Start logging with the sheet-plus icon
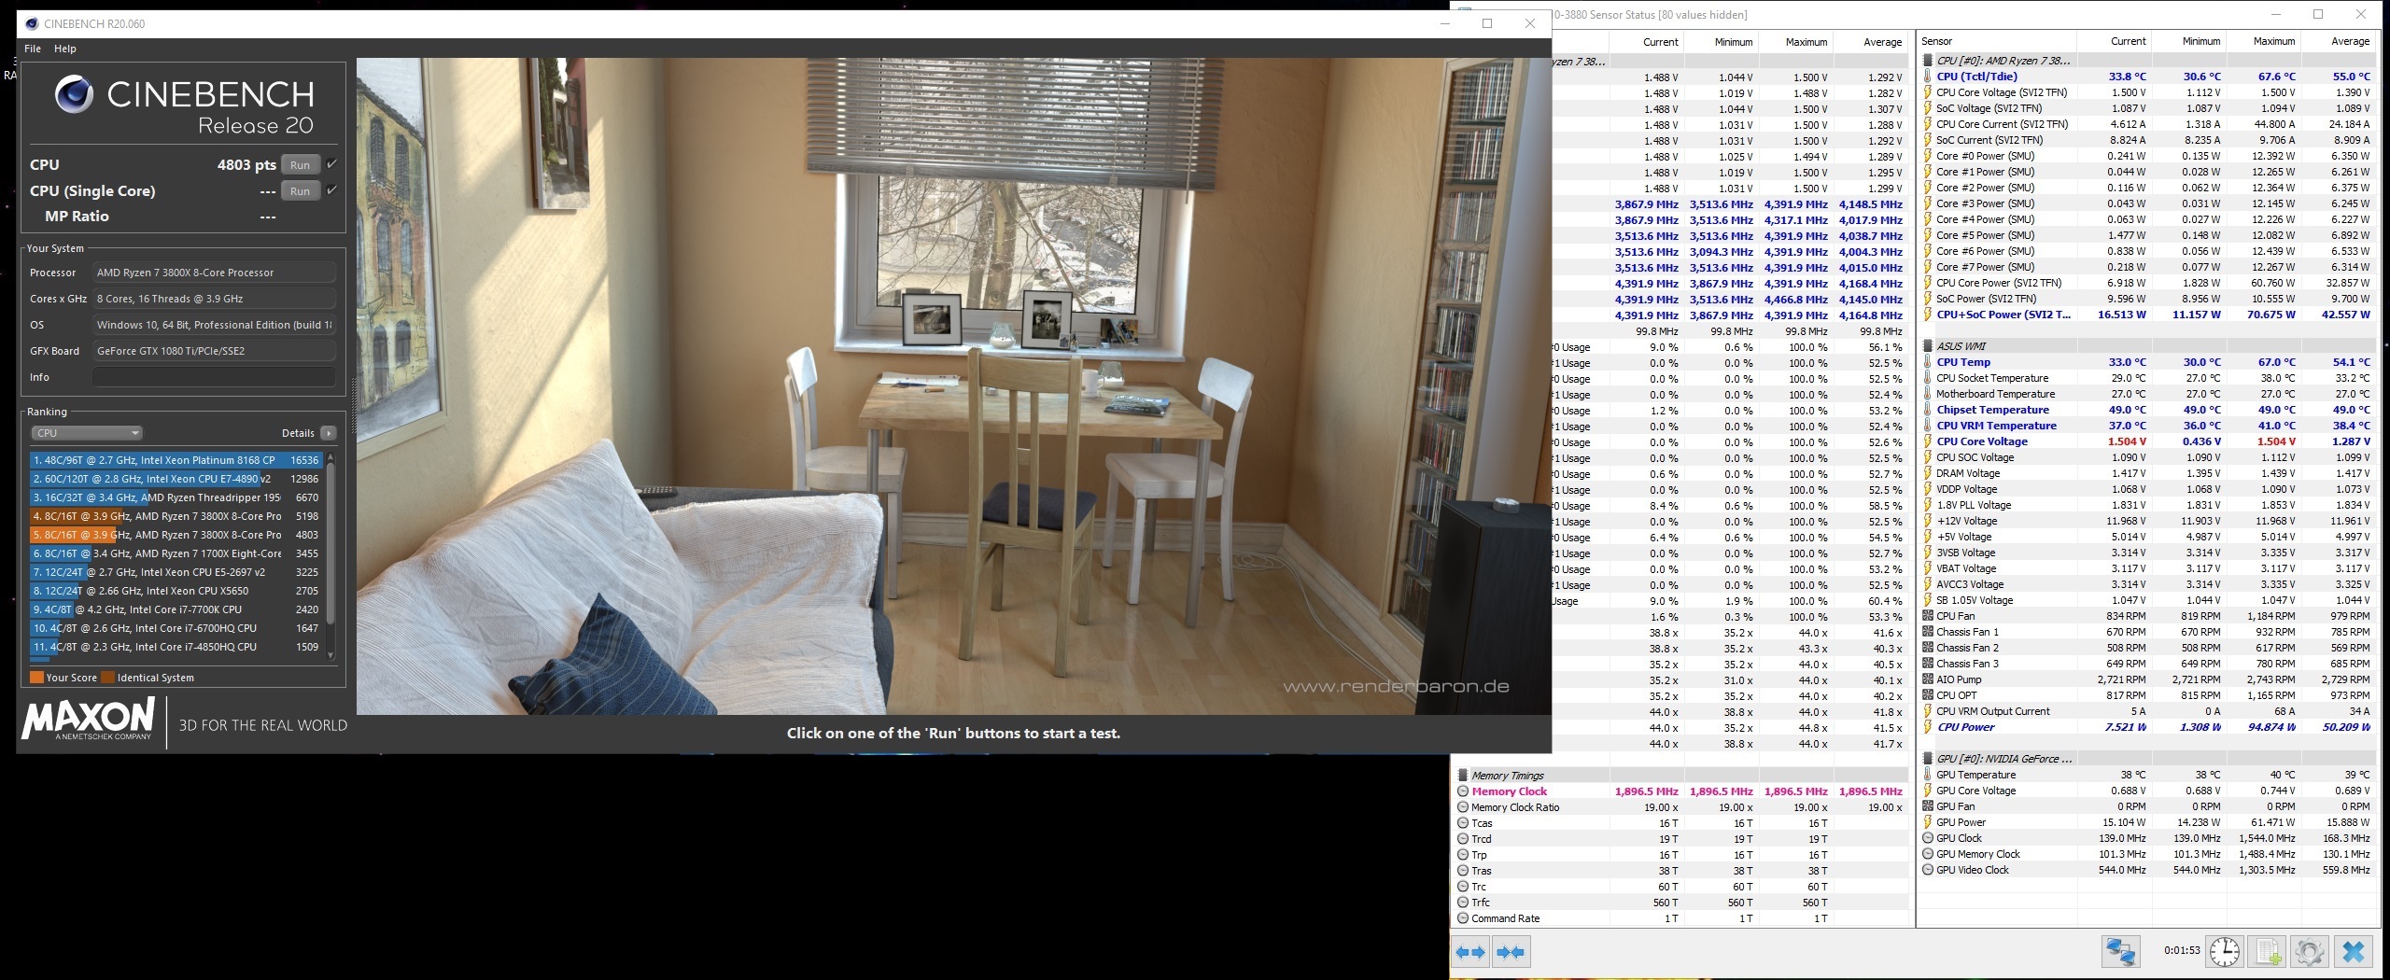The image size is (2390, 980). (2268, 951)
